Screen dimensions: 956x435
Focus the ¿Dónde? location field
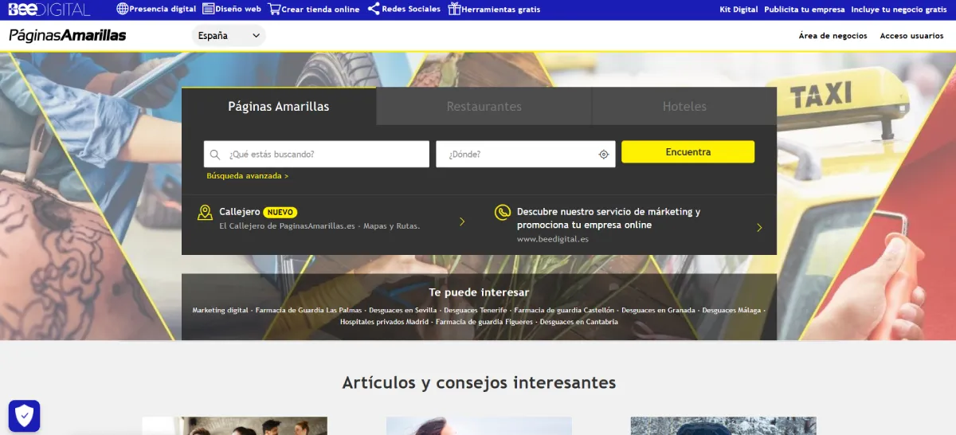coord(525,155)
